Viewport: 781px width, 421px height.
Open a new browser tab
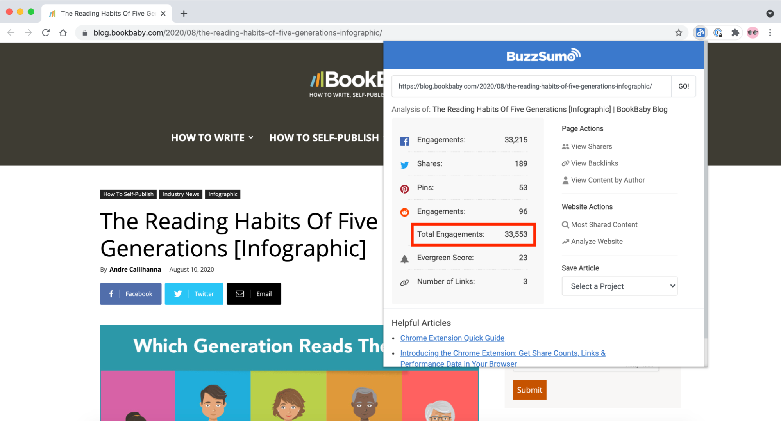pos(184,14)
